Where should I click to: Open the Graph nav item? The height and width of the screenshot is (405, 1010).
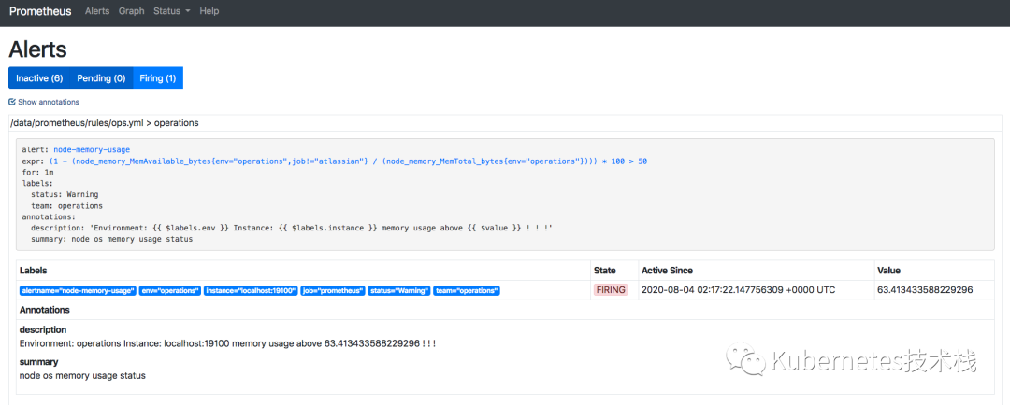tap(132, 11)
